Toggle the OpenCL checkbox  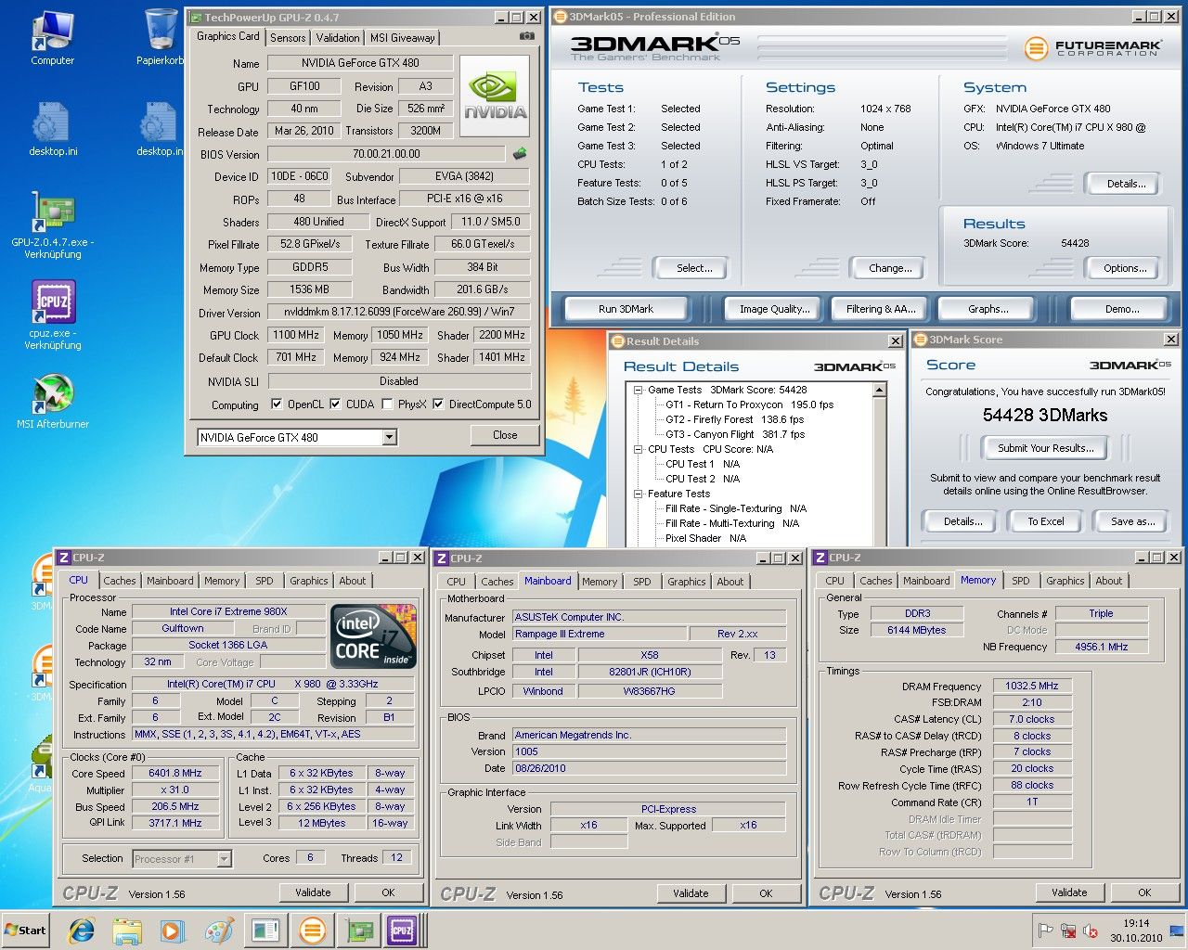[277, 404]
